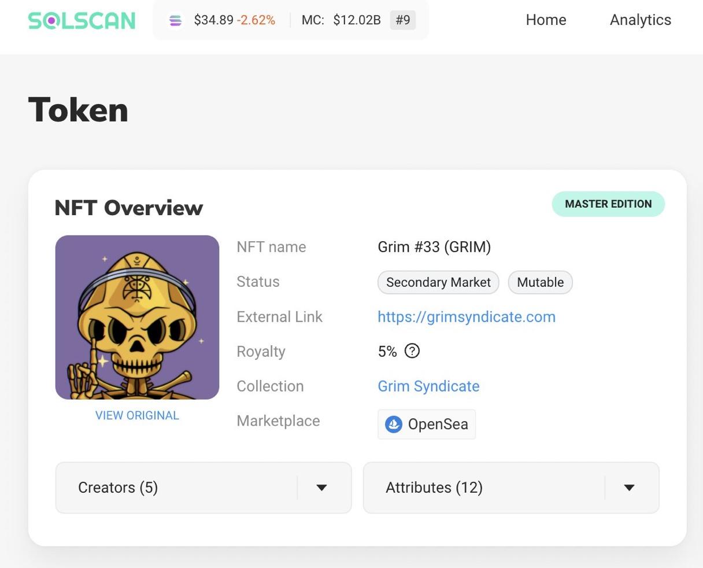Click the Royalty field label
Image resolution: width=703 pixels, height=568 pixels.
[x=261, y=352]
